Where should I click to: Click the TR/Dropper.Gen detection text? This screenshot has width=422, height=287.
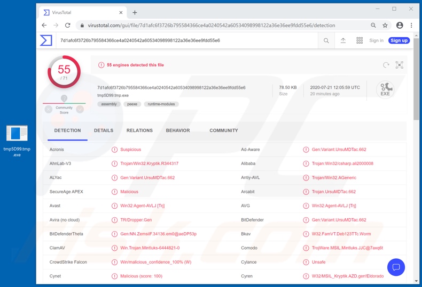tap(136, 220)
